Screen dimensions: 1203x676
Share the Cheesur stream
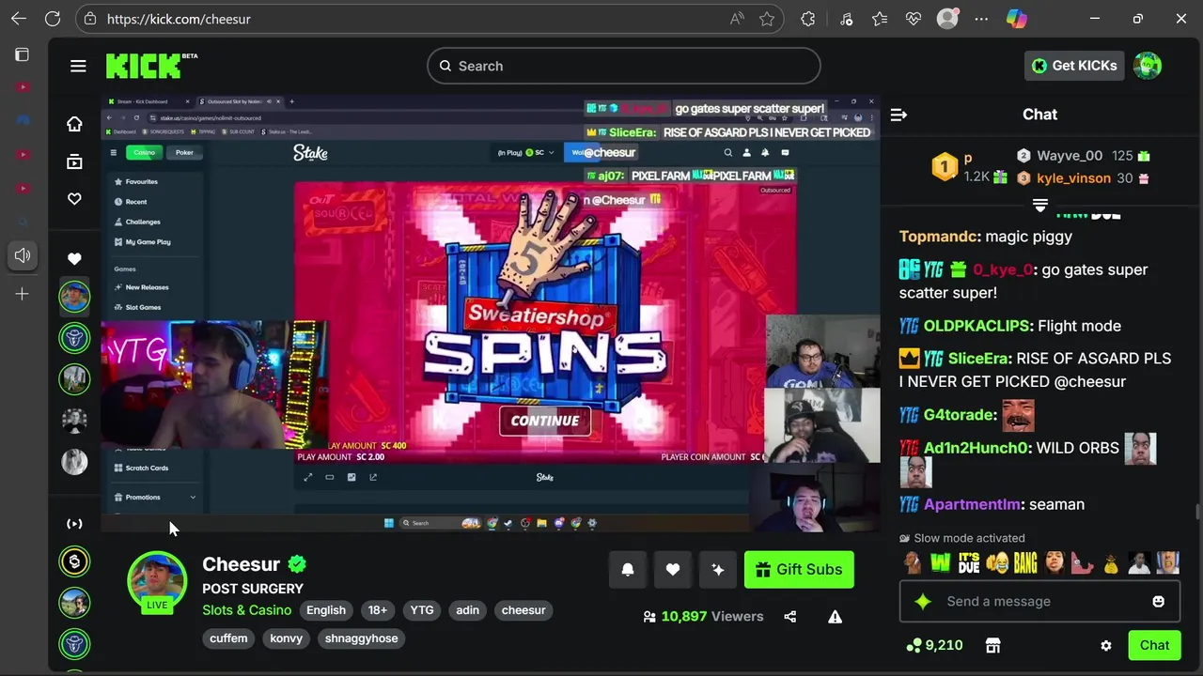pos(789,617)
